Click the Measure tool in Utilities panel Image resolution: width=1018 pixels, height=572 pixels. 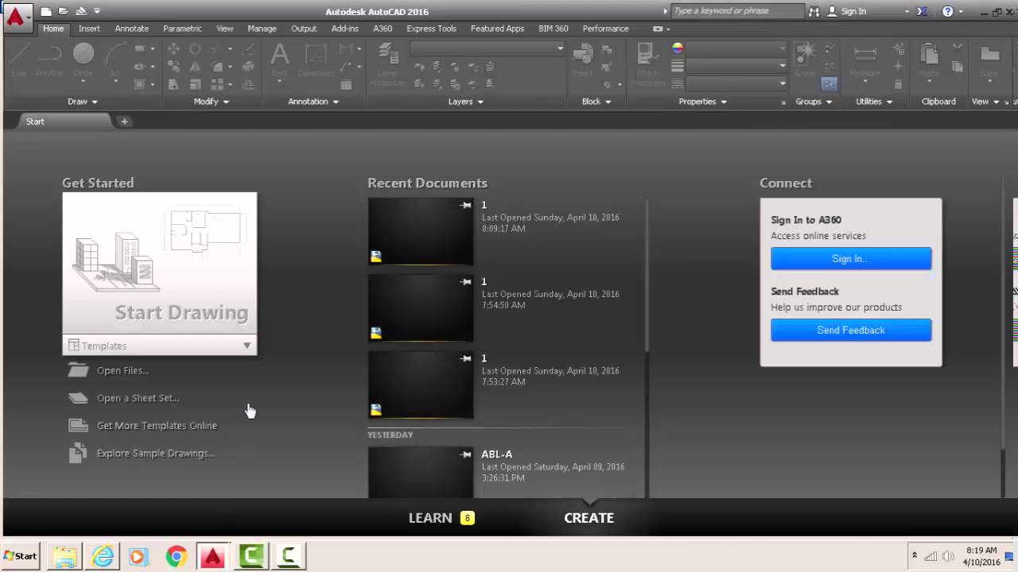[865, 60]
